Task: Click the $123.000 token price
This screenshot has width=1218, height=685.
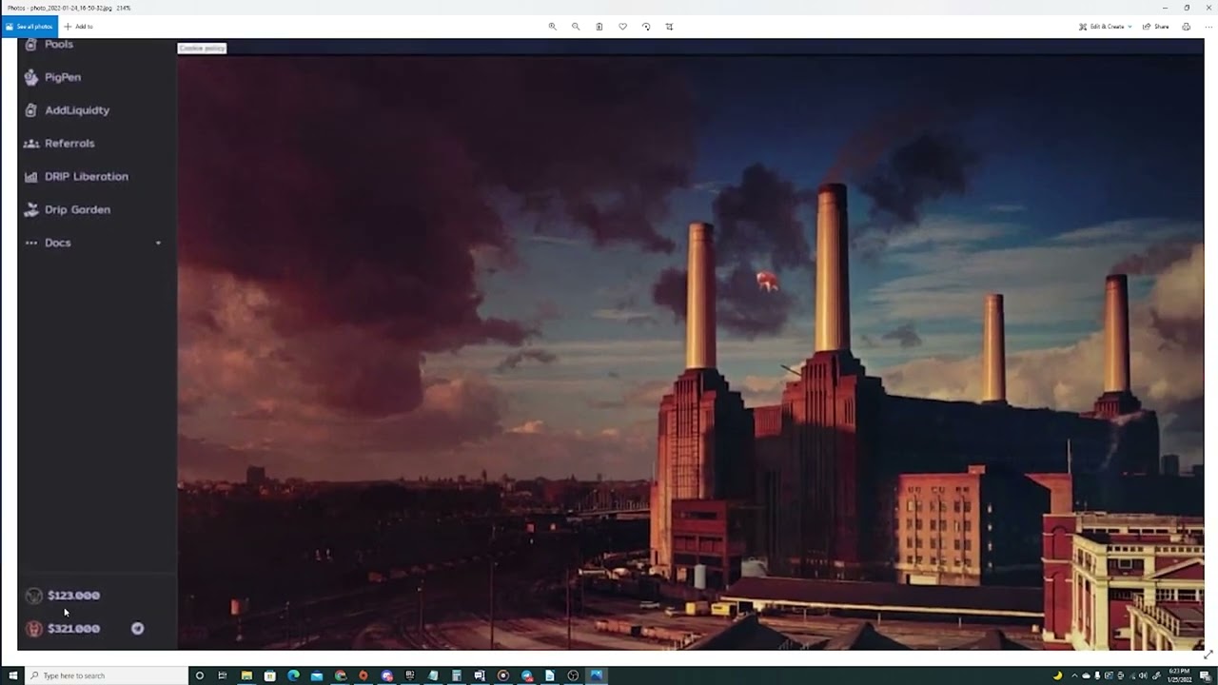Action: click(74, 596)
